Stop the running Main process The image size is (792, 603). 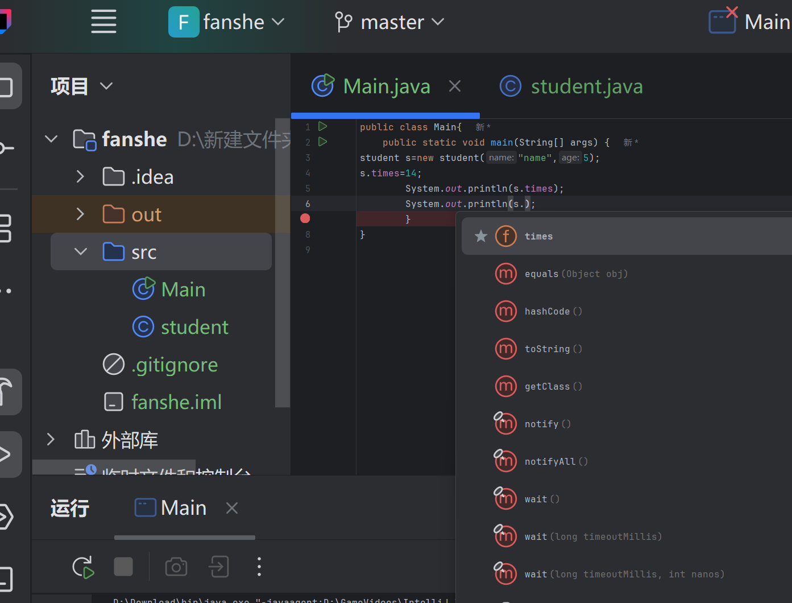(x=123, y=566)
